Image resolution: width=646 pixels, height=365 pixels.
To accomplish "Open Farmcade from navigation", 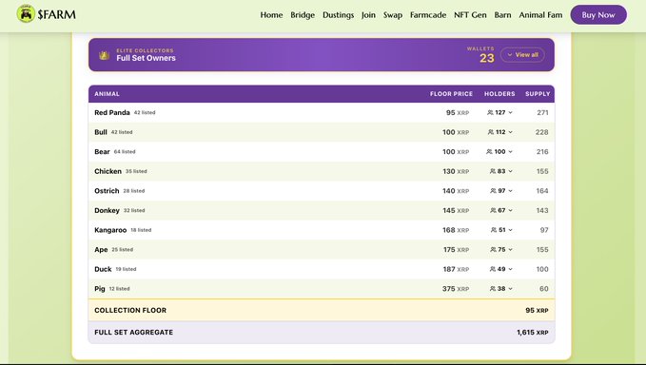I will click(x=428, y=15).
